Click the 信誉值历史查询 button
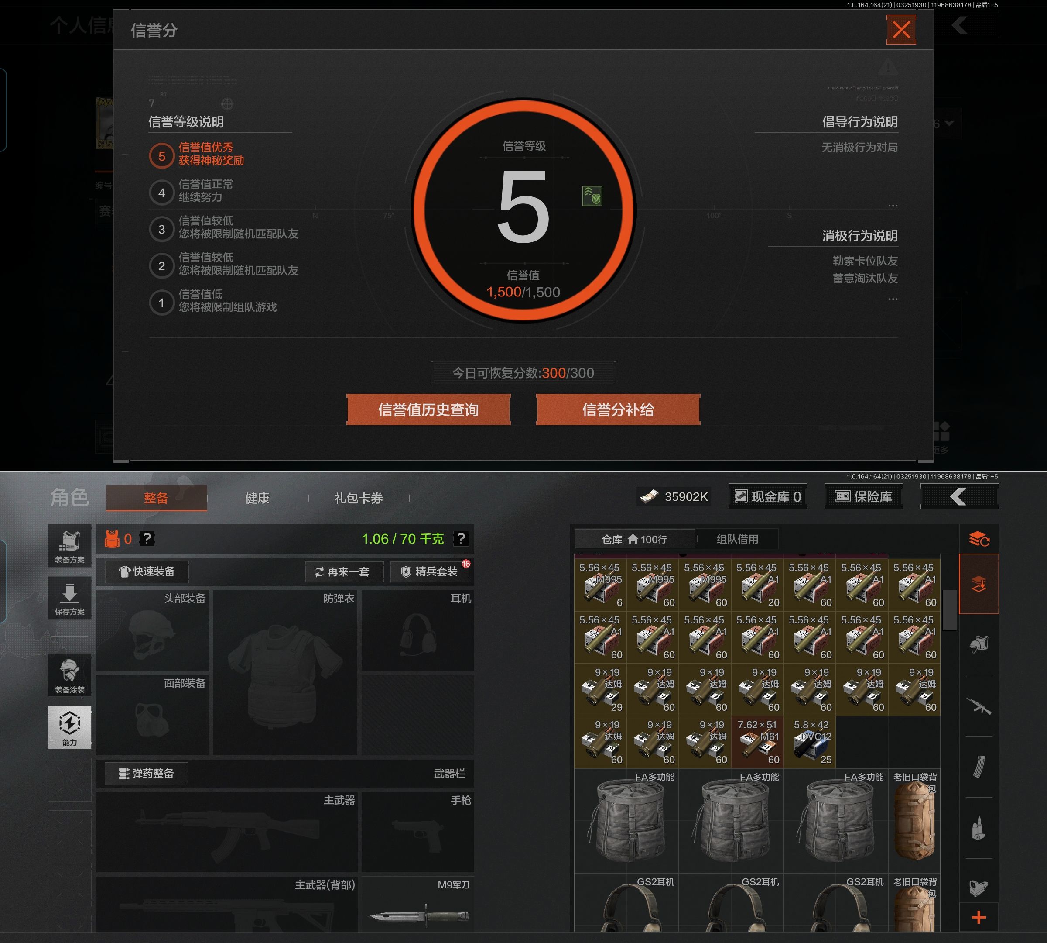The image size is (1047, 943). (x=428, y=410)
